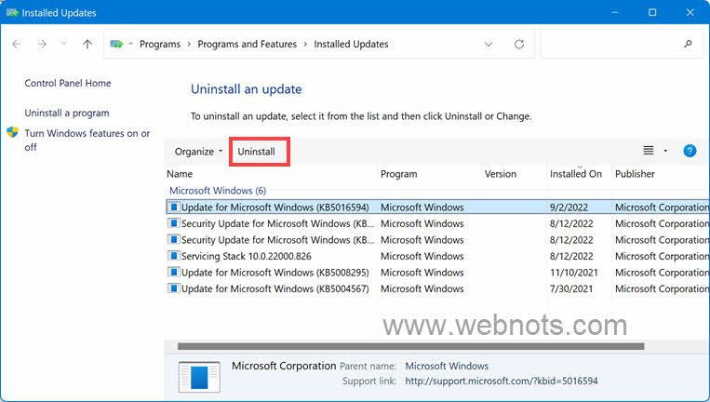Click the horizontal scrollbar thumb
Image resolution: width=710 pixels, height=402 pixels.
tap(410, 346)
